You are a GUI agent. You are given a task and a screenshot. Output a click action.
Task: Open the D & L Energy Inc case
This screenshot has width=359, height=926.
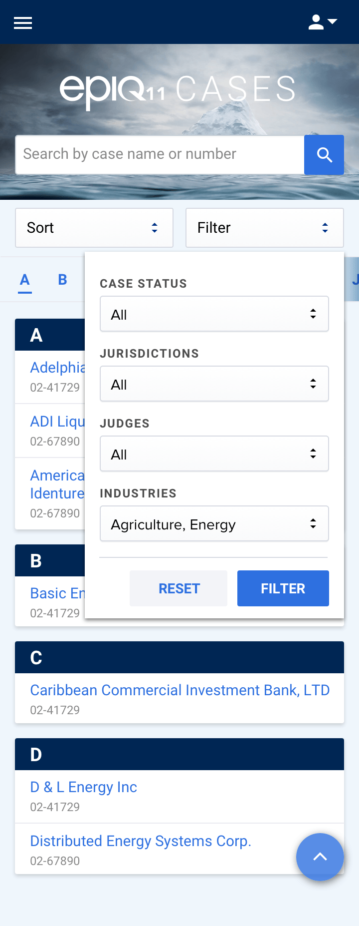pyautogui.click(x=83, y=787)
